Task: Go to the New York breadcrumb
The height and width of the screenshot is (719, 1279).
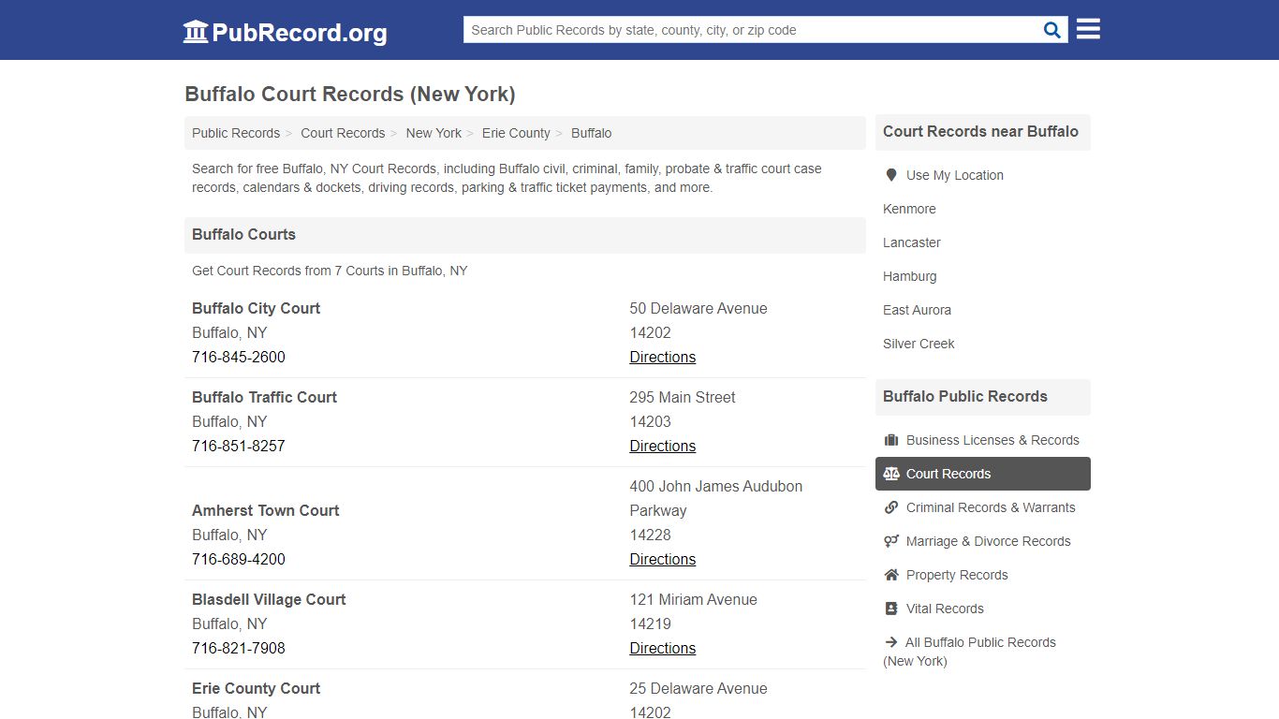Action: pos(434,133)
